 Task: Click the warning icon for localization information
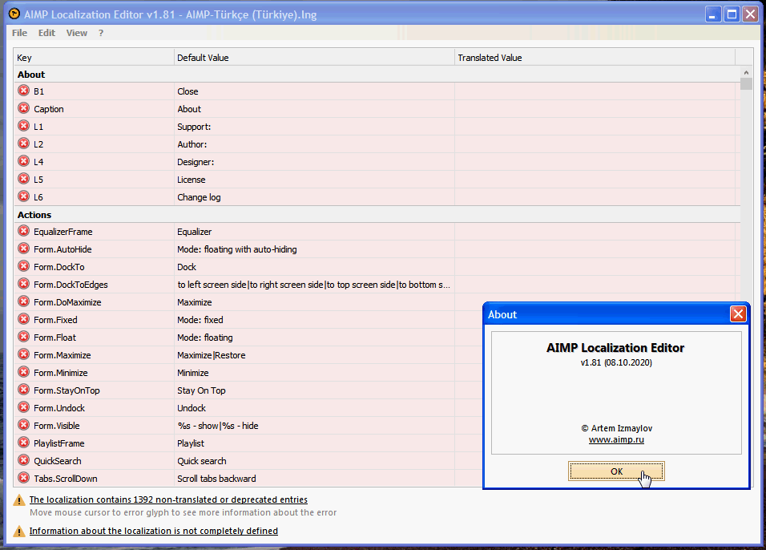coord(19,531)
